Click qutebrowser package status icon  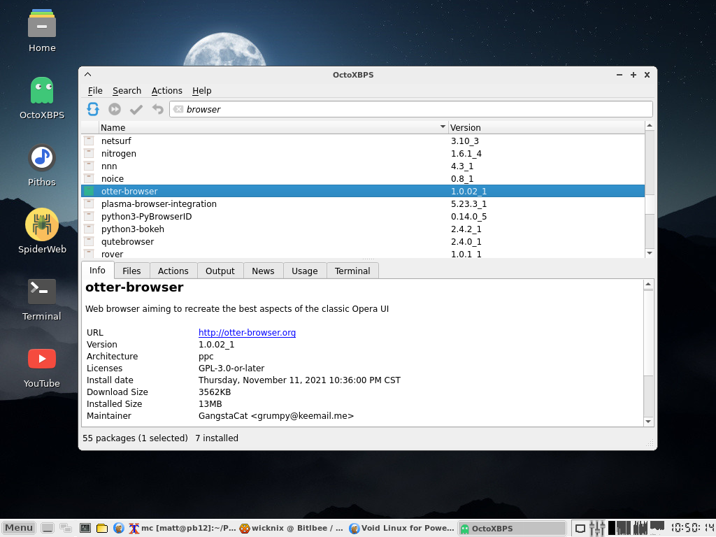pos(89,241)
